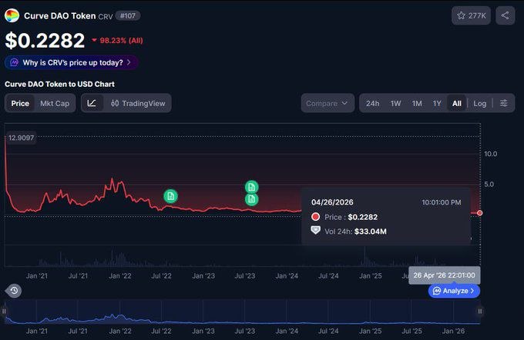Viewport: 524px width, 340px height.
Task: Click the blue Analyze button
Action: [x=454, y=291]
